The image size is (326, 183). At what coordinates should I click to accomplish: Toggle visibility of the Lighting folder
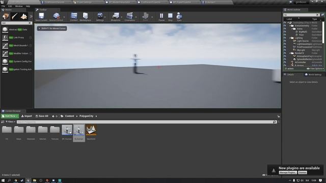coord(285,38)
